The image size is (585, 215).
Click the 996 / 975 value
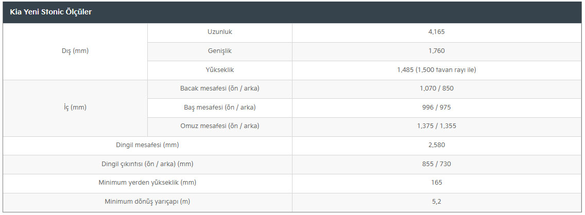[x=436, y=107]
